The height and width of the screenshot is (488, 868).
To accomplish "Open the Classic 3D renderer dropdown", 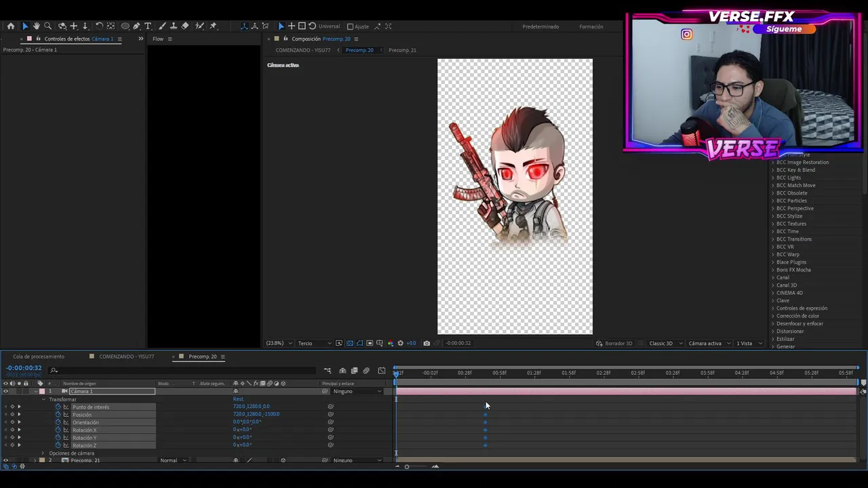I will pyautogui.click(x=665, y=344).
